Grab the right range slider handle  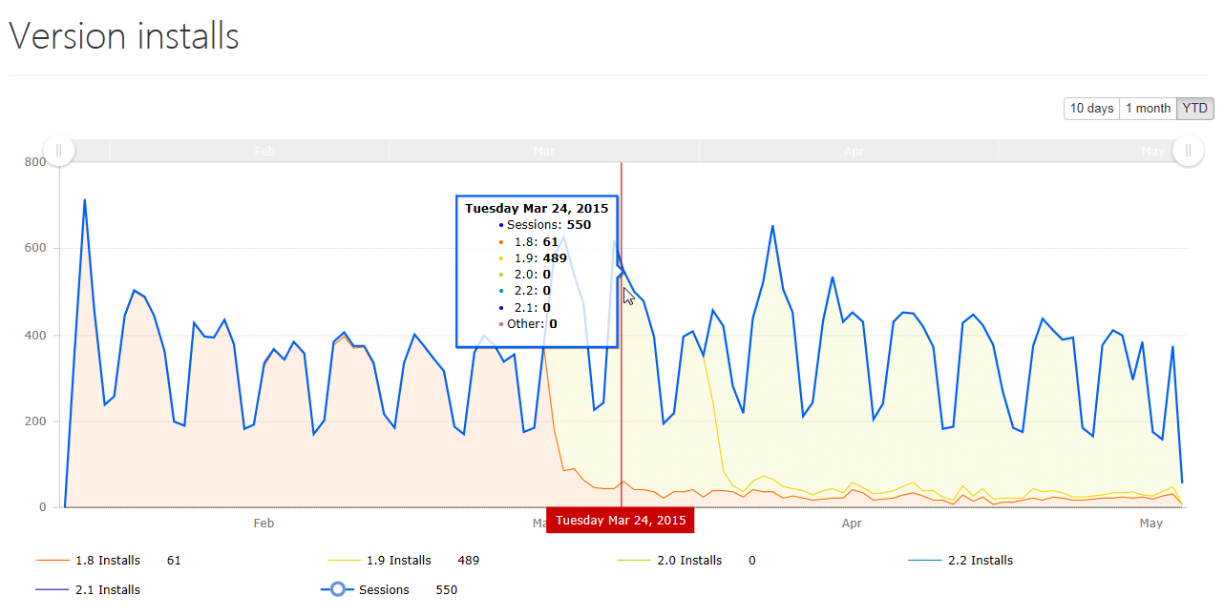pyautogui.click(x=1188, y=151)
